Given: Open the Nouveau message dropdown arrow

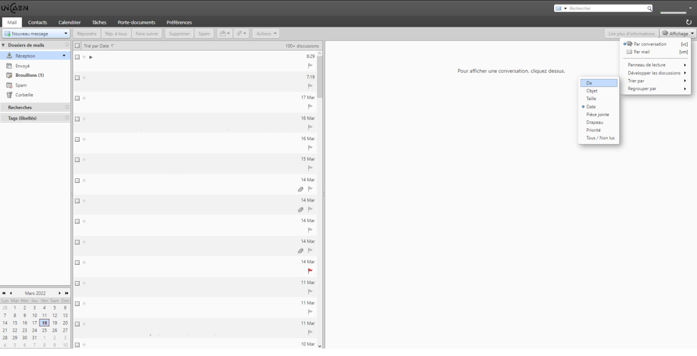Looking at the screenshot, I should point(66,34).
